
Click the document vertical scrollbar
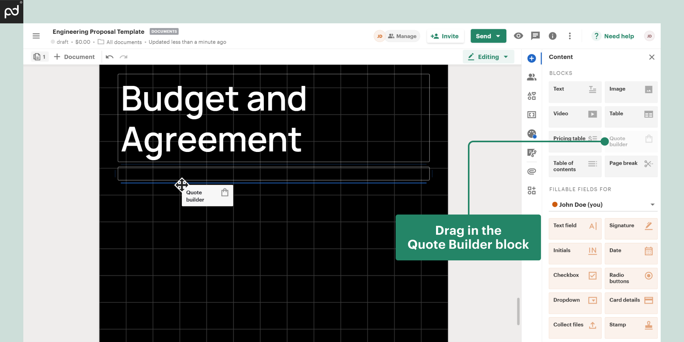(x=518, y=311)
